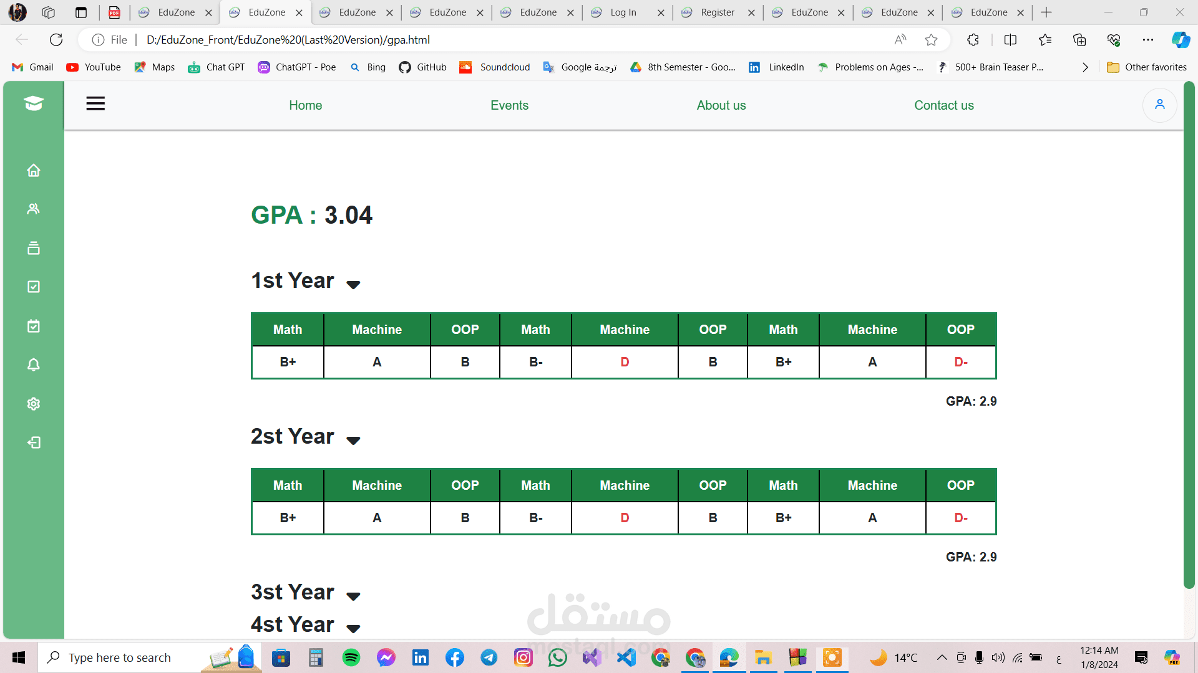Open the home icon in sidebar
This screenshot has height=673, width=1198.
pyautogui.click(x=34, y=170)
